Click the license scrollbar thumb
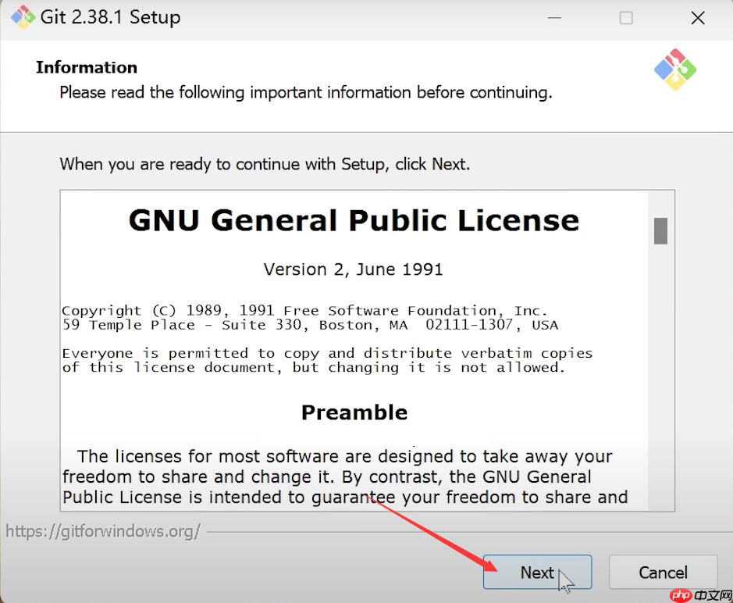This screenshot has height=603, width=733. [660, 230]
